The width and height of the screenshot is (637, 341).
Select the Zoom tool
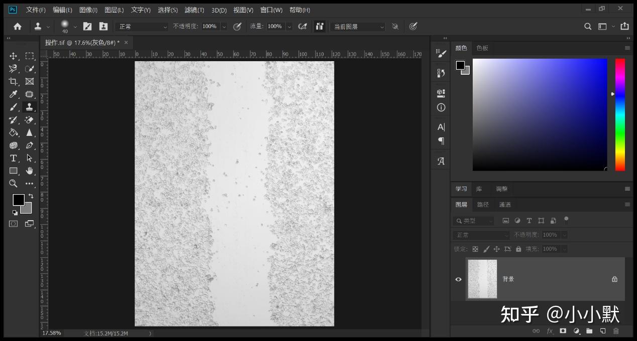(x=13, y=184)
